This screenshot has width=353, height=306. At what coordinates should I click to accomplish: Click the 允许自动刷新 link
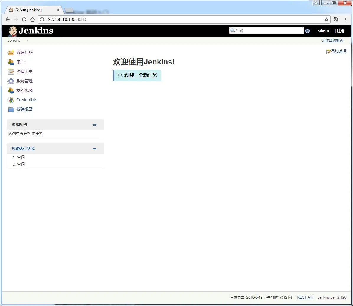332,40
